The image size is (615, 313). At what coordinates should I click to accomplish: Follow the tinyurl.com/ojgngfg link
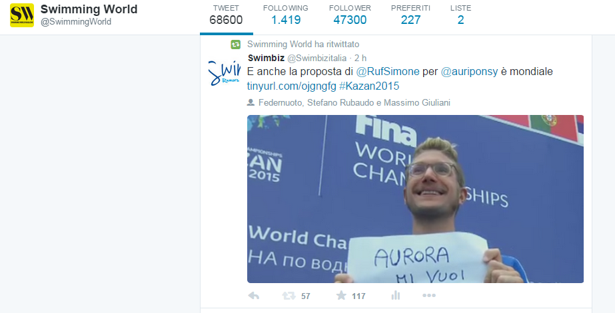[x=291, y=86]
